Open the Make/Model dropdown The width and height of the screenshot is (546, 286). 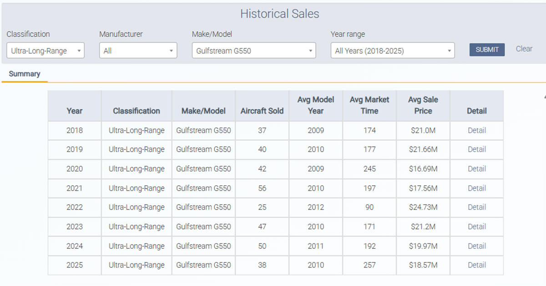(253, 50)
